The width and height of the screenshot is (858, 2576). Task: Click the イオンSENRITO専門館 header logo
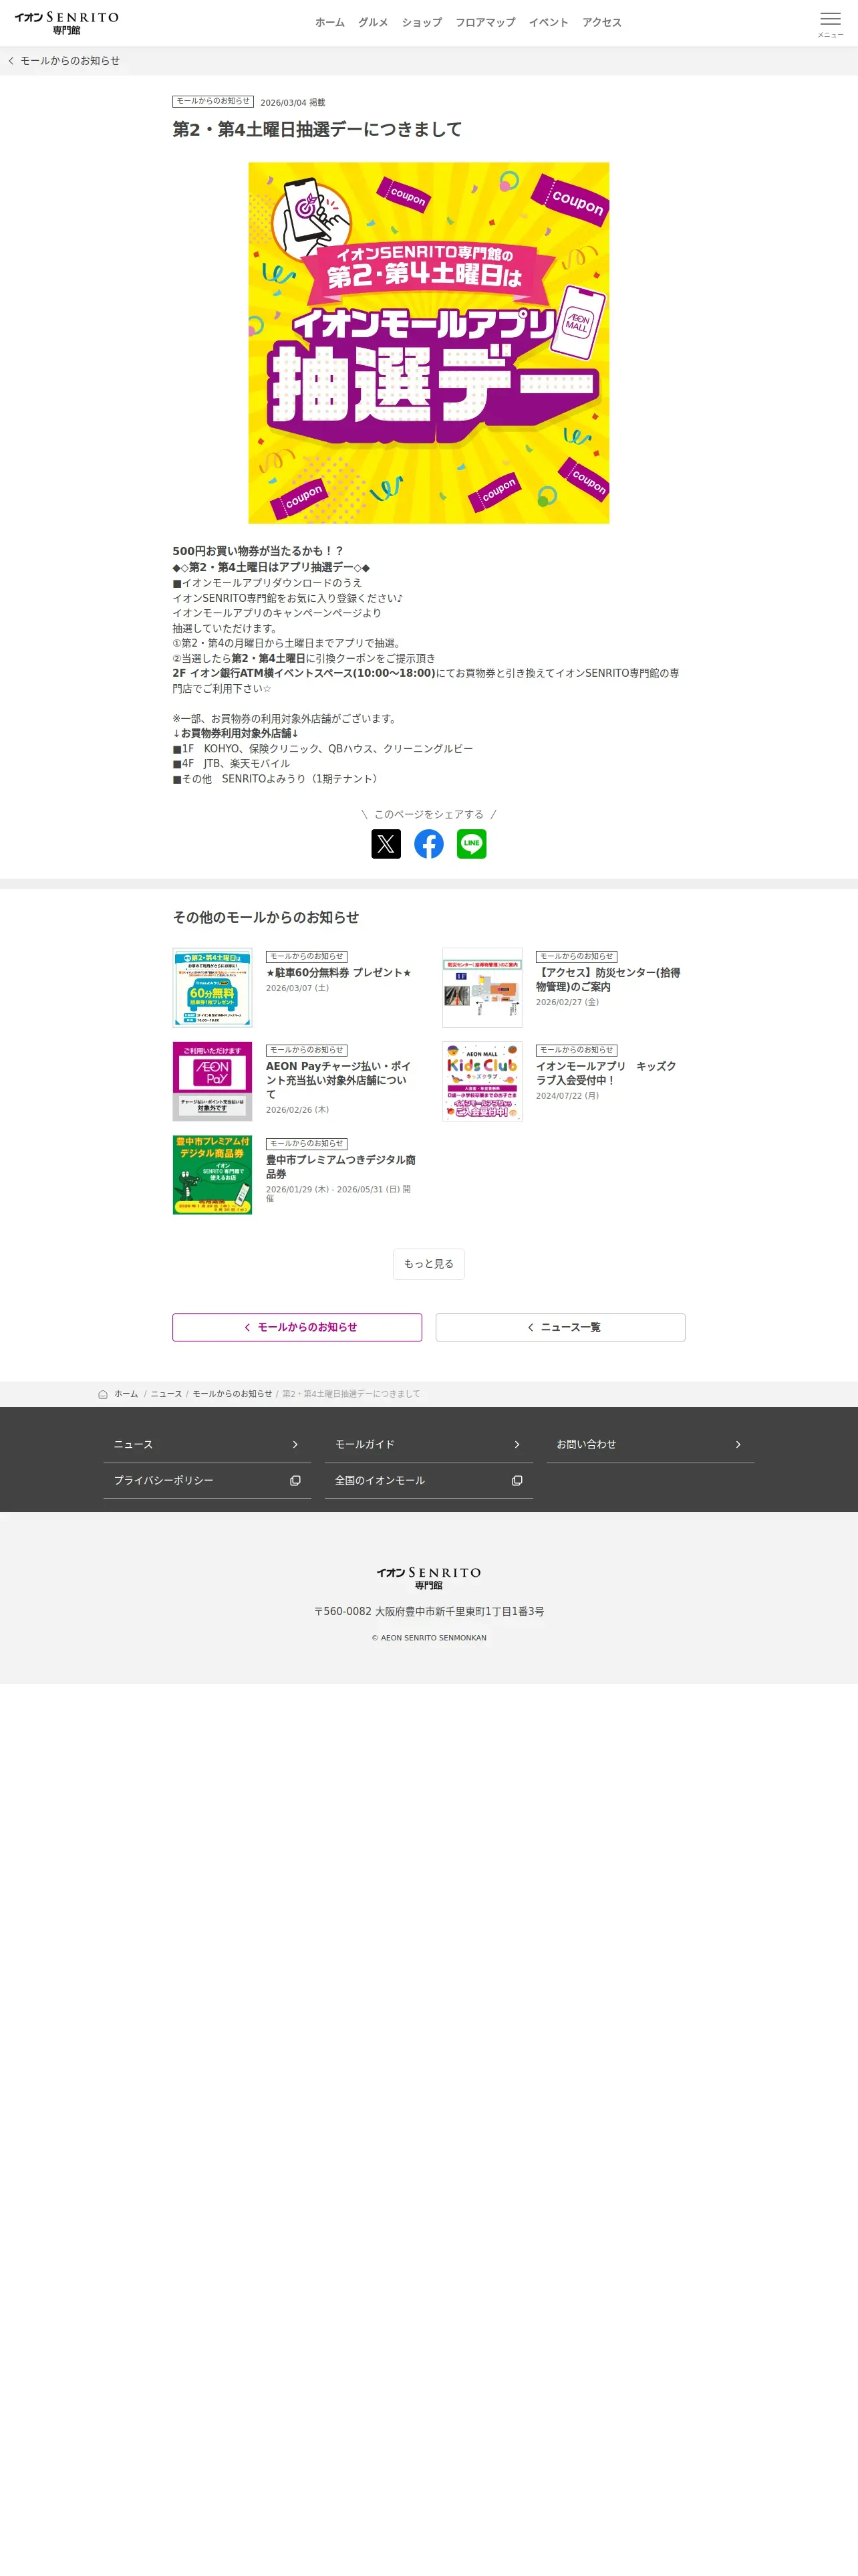click(66, 23)
